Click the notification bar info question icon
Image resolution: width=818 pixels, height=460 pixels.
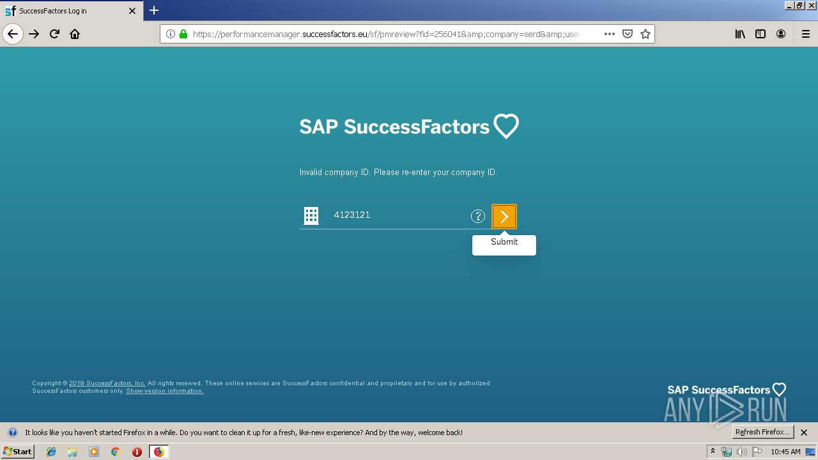tap(12, 433)
